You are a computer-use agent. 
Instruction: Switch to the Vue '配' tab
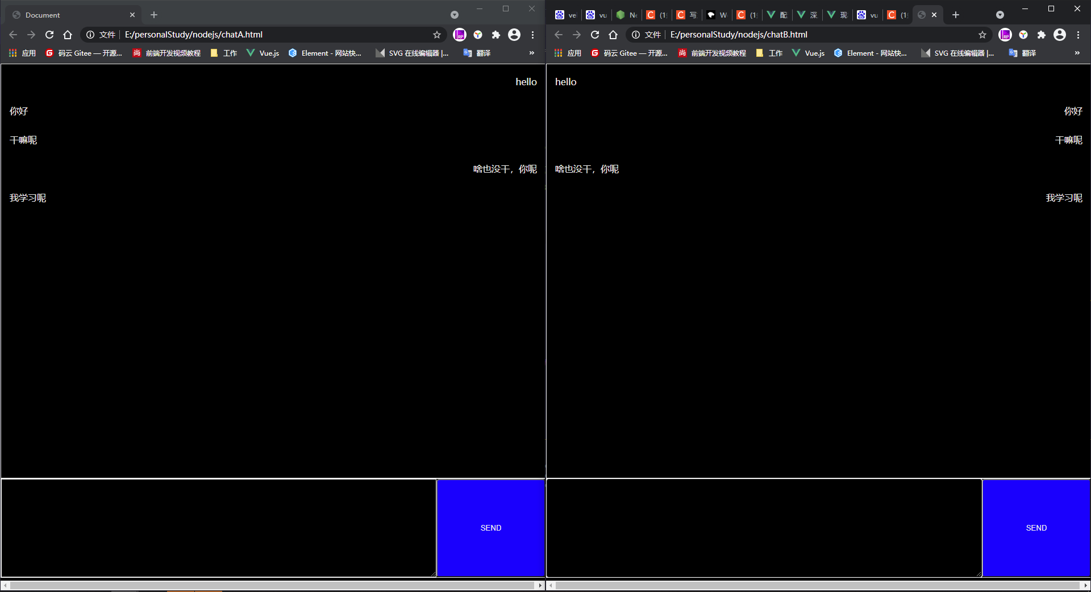coord(777,15)
